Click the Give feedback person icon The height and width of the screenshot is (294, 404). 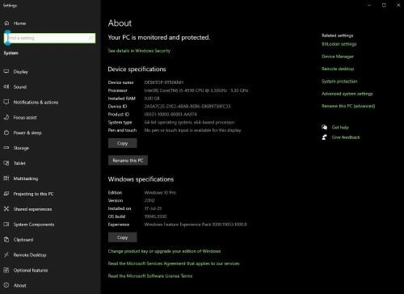pyautogui.click(x=324, y=137)
